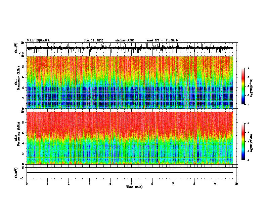Click the "Time (min)" x-axis label

(134, 186)
